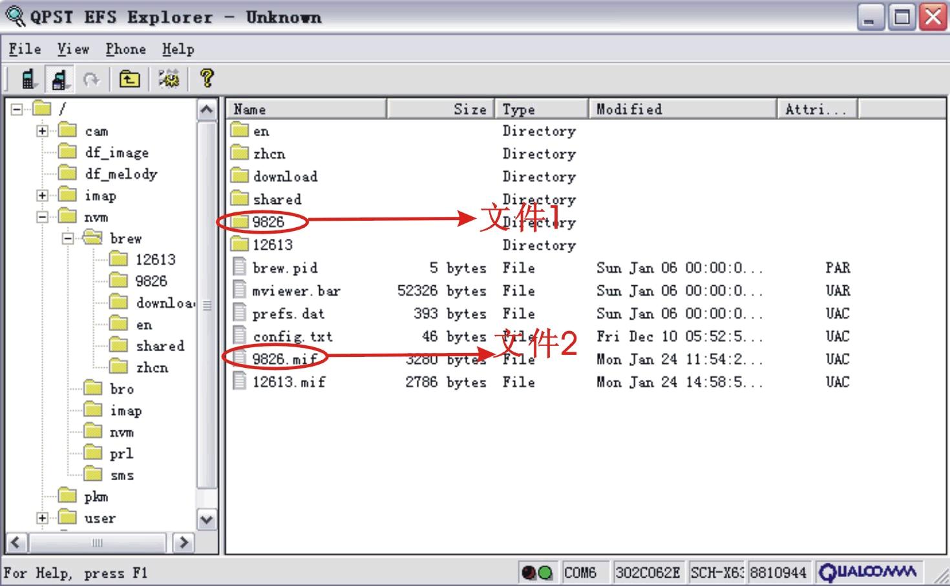
Task: Open the View menu
Action: (x=73, y=49)
